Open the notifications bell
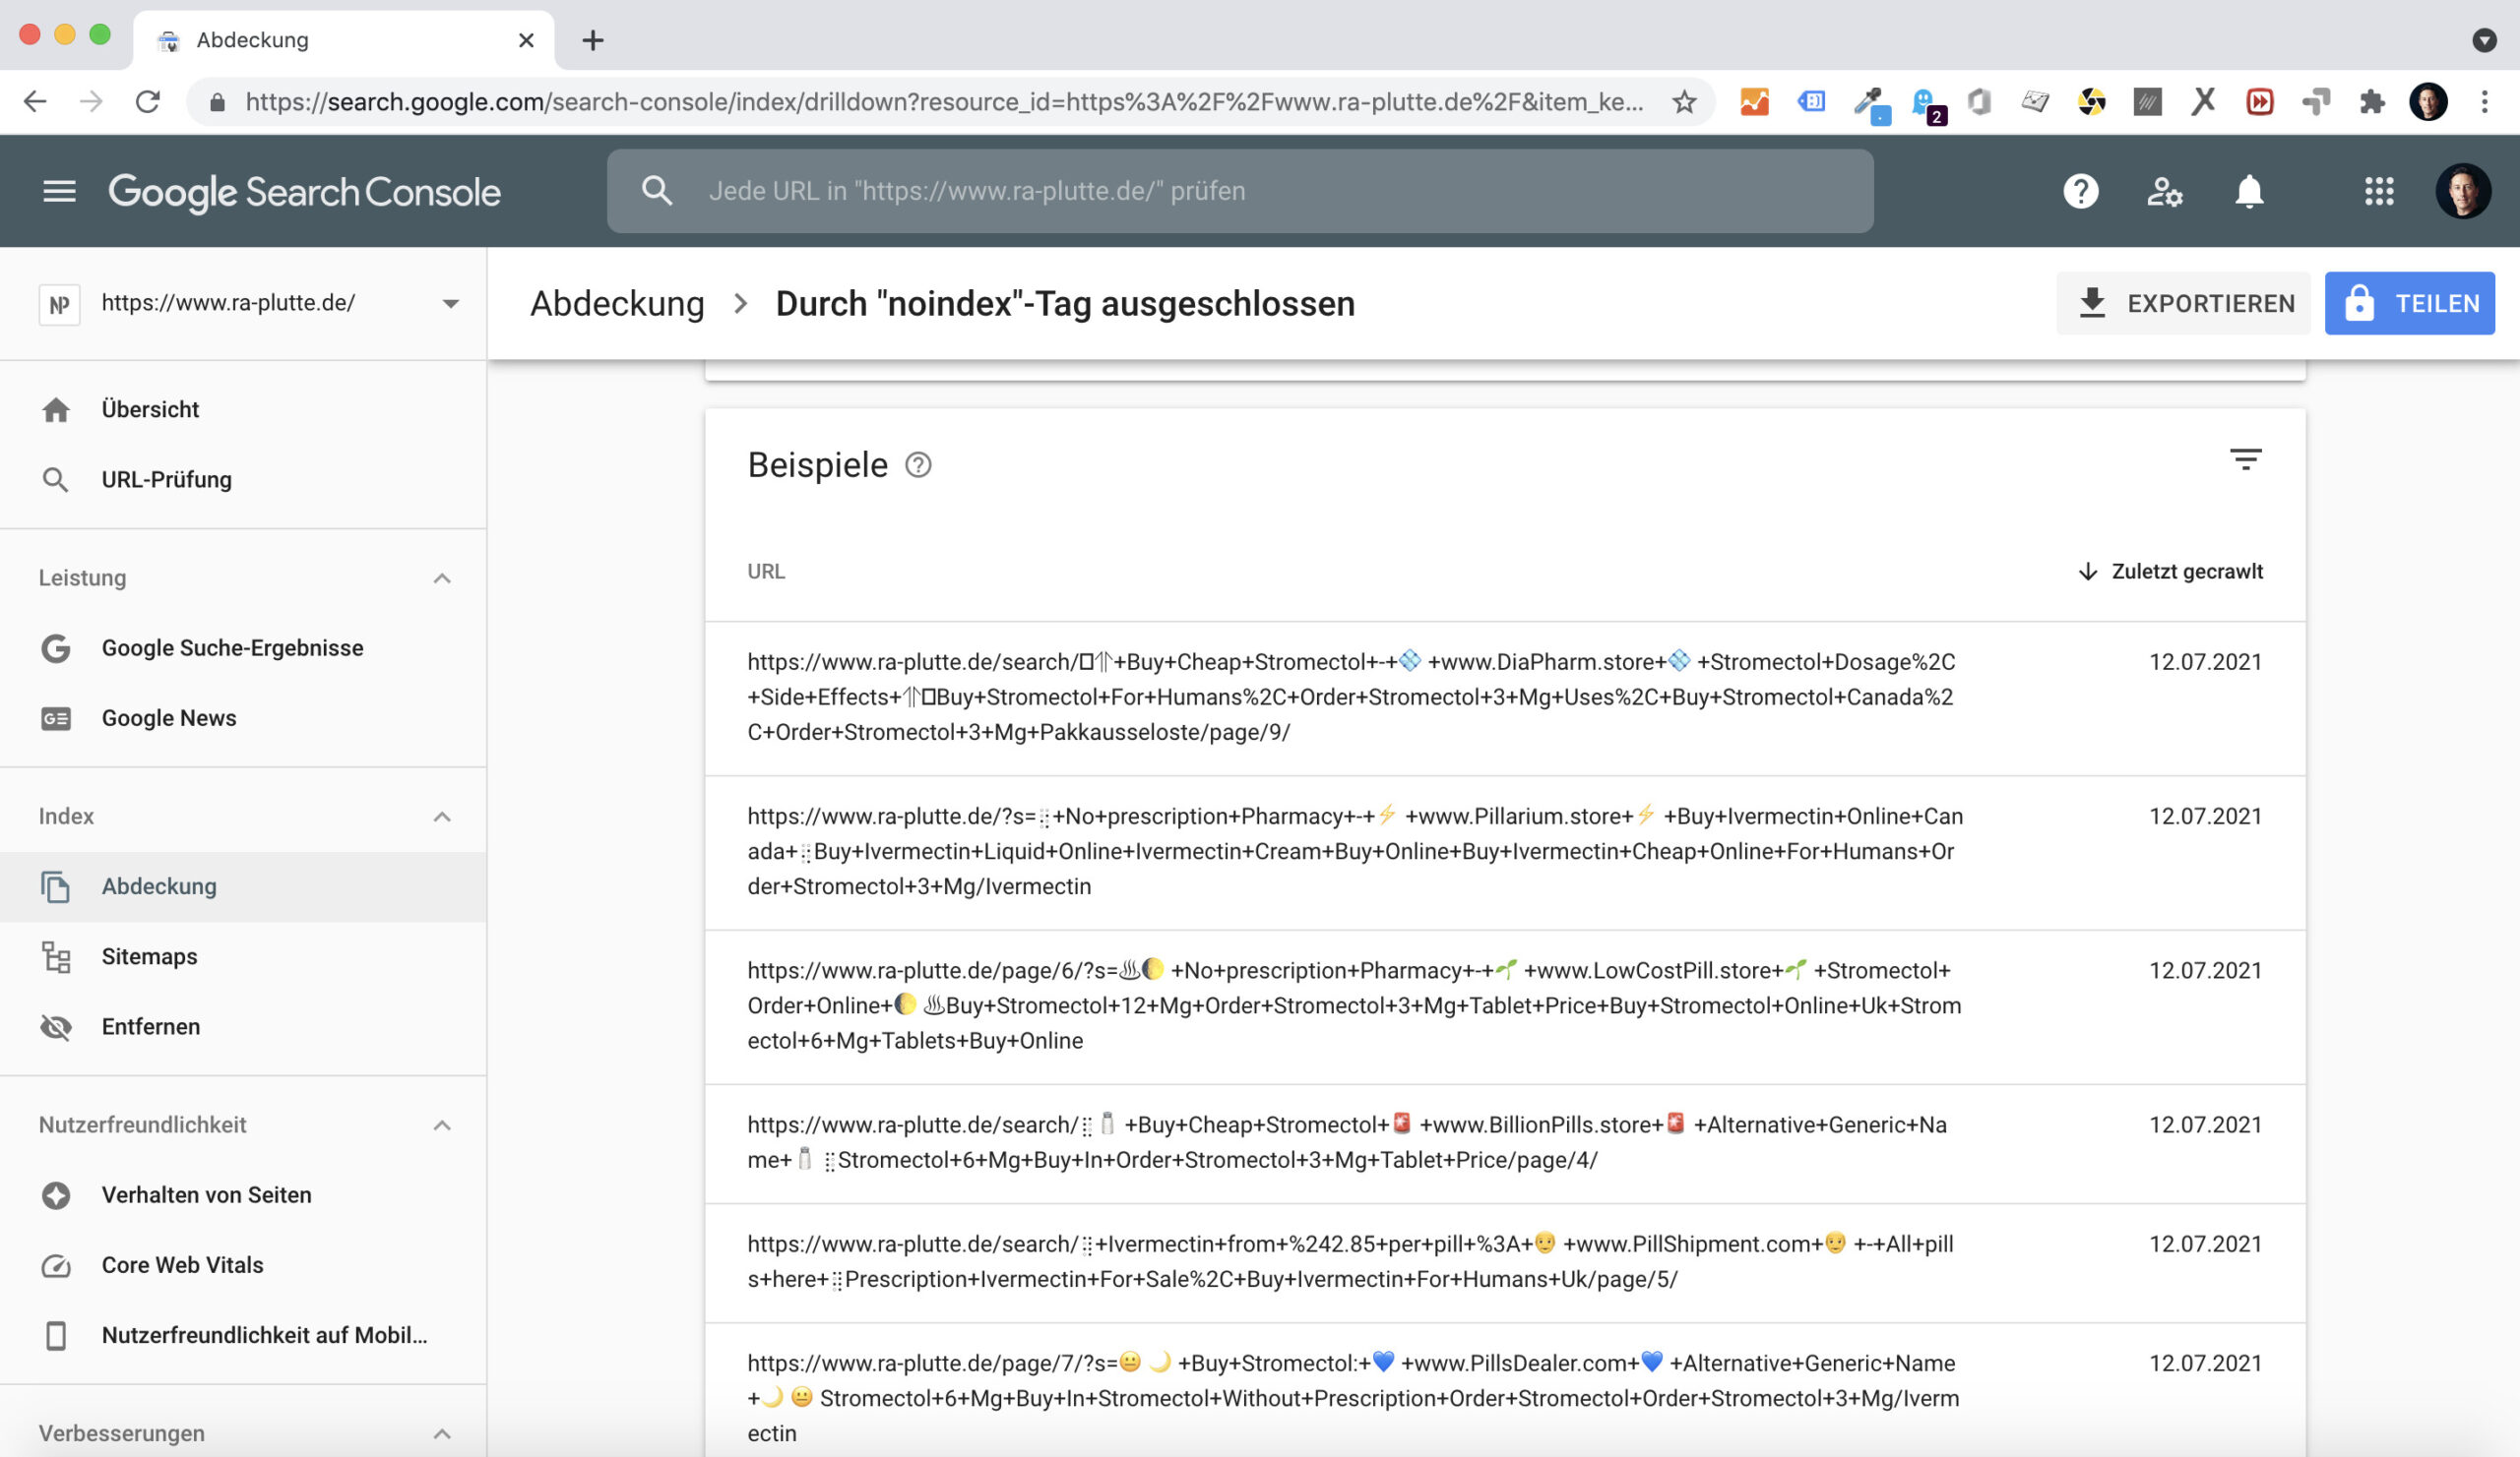 (2249, 191)
